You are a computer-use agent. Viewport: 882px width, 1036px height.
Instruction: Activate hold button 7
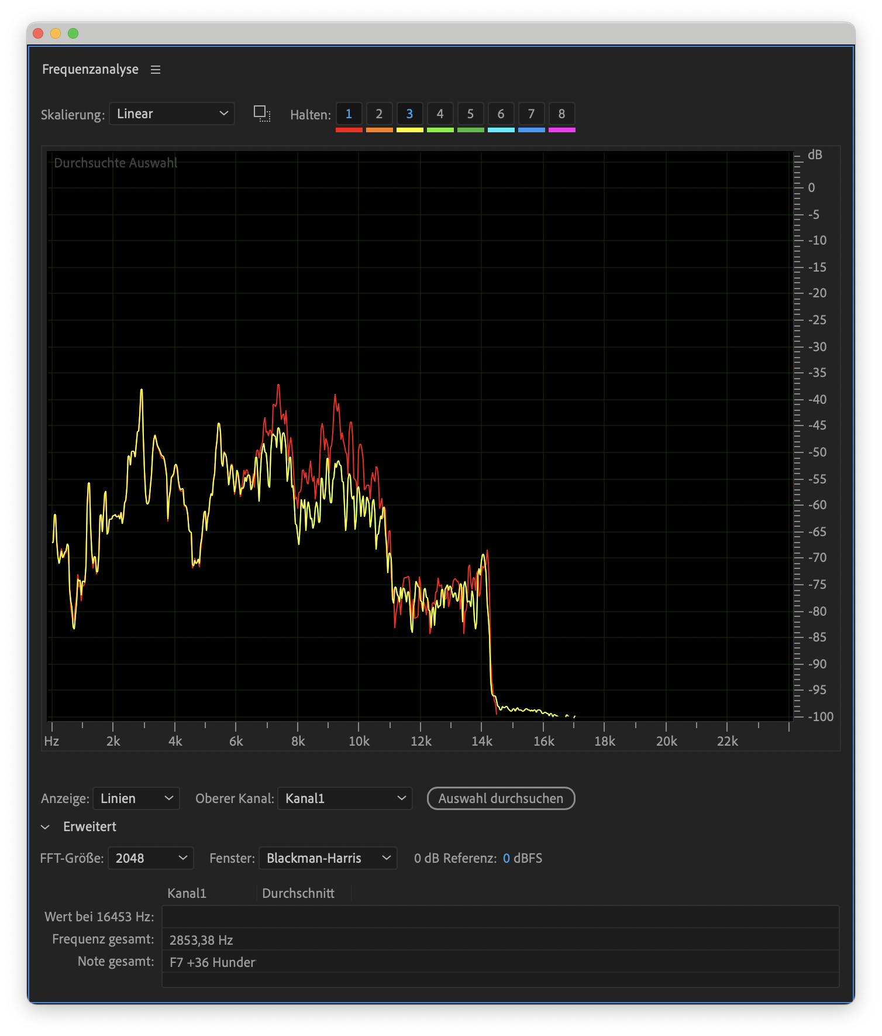click(x=531, y=114)
